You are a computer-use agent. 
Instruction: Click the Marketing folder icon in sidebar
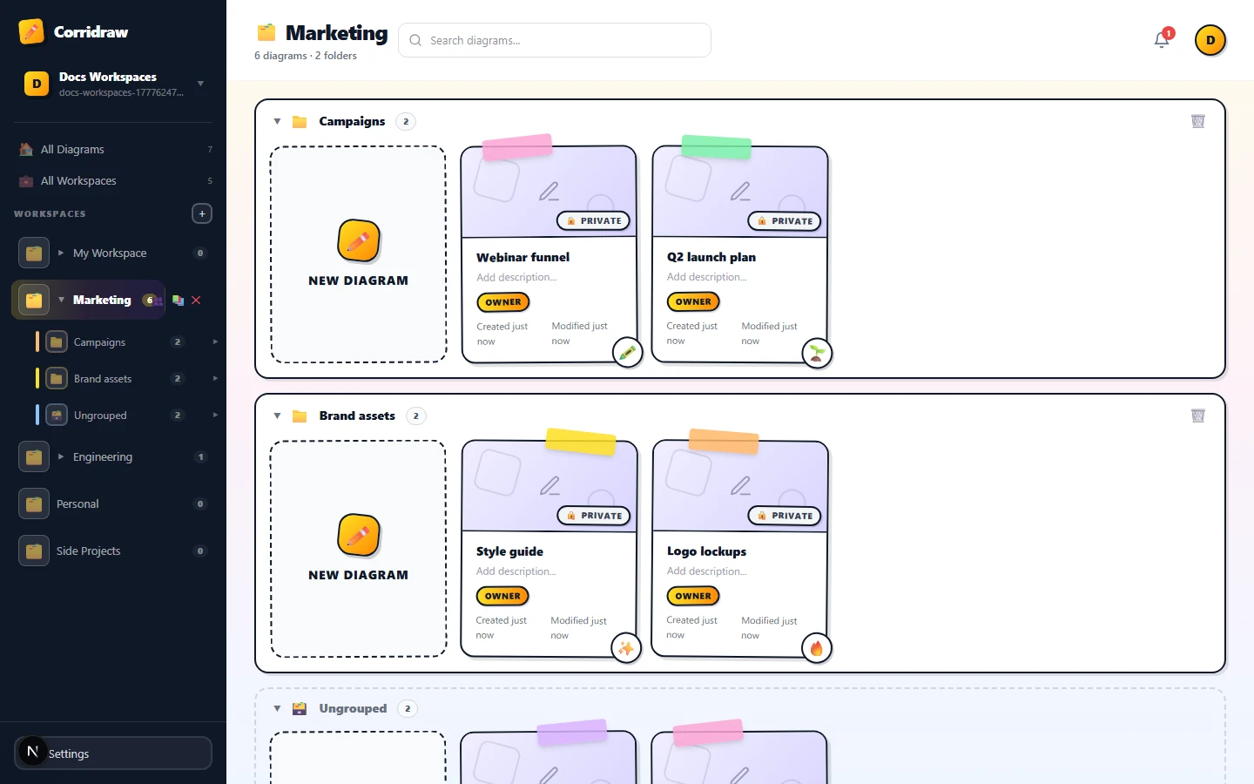[x=34, y=301]
